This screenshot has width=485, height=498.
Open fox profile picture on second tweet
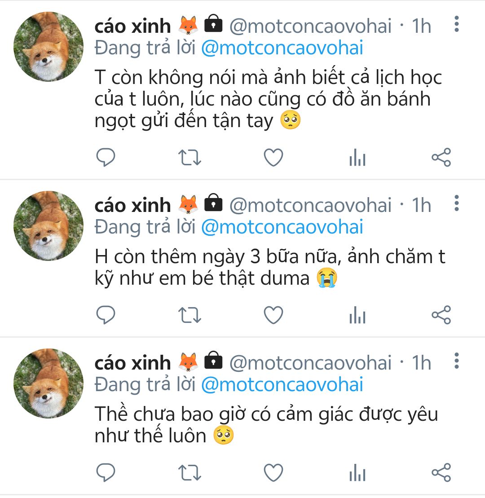[x=48, y=225]
